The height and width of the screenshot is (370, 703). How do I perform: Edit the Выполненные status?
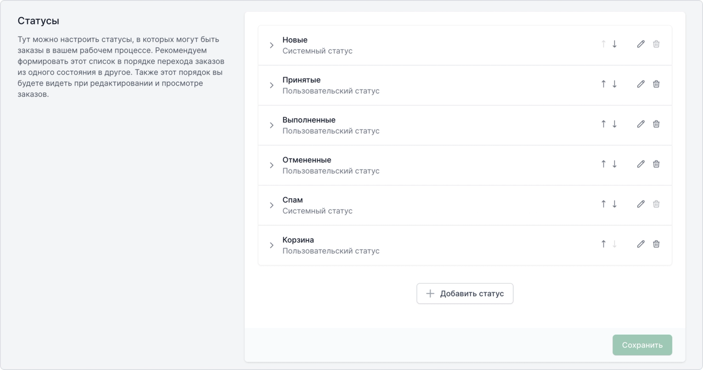tap(641, 124)
